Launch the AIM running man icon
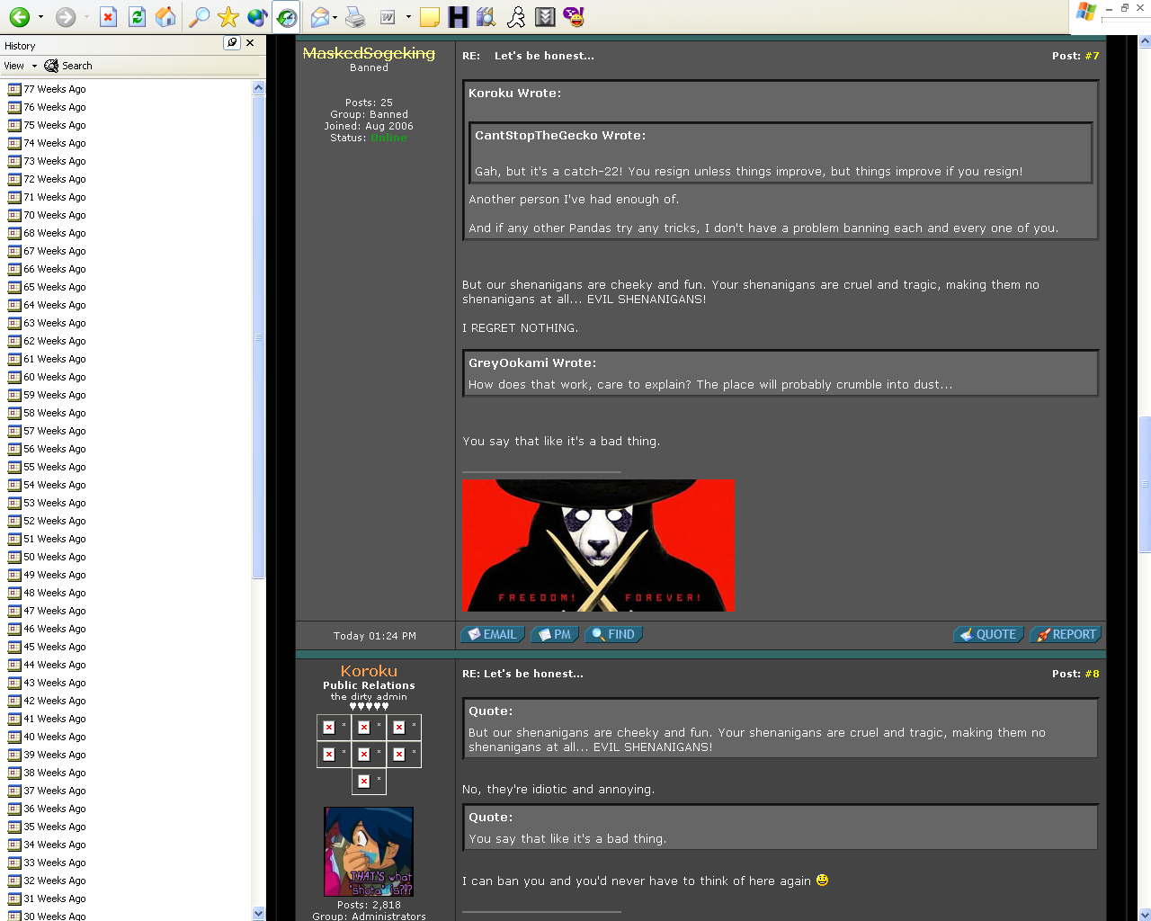The width and height of the screenshot is (1151, 921). (x=516, y=17)
